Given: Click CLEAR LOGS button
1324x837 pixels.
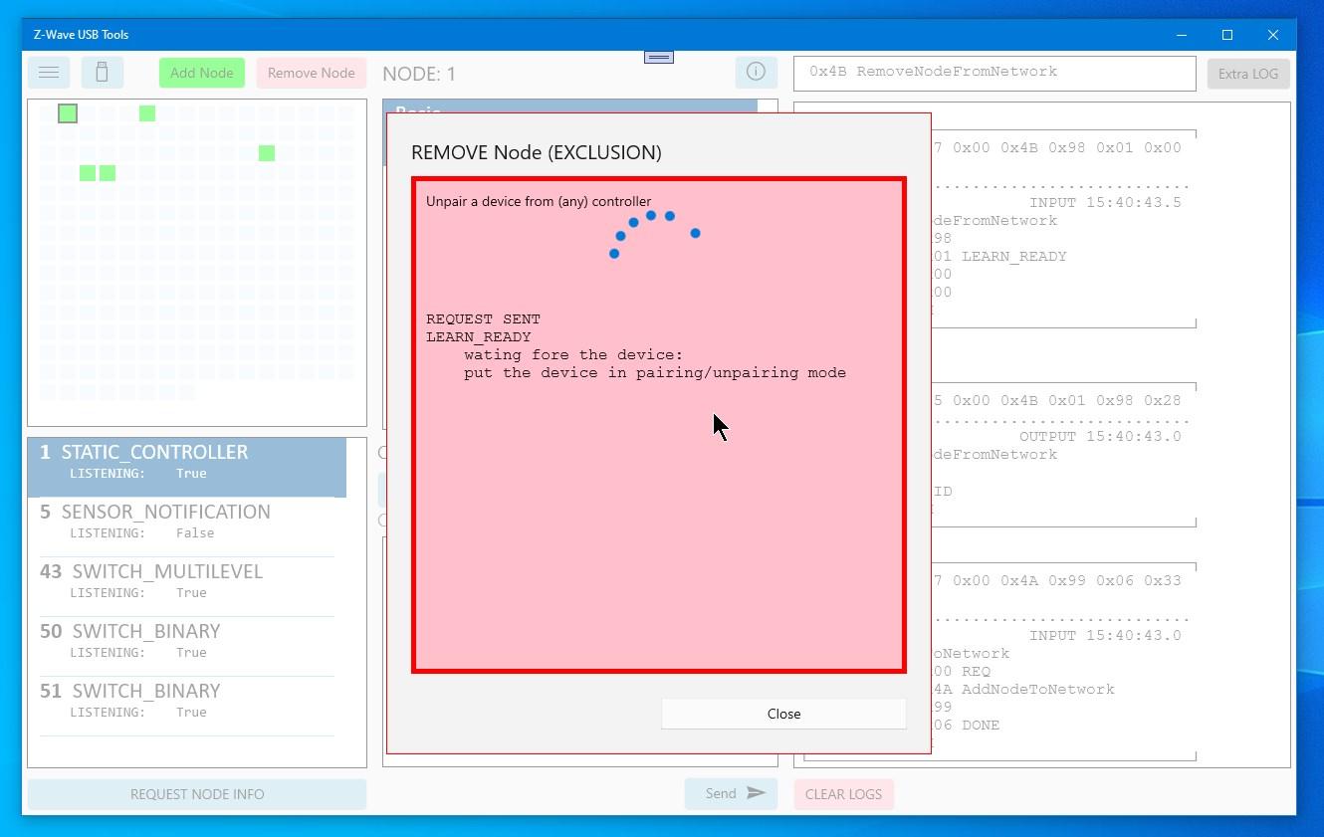Looking at the screenshot, I should point(843,794).
